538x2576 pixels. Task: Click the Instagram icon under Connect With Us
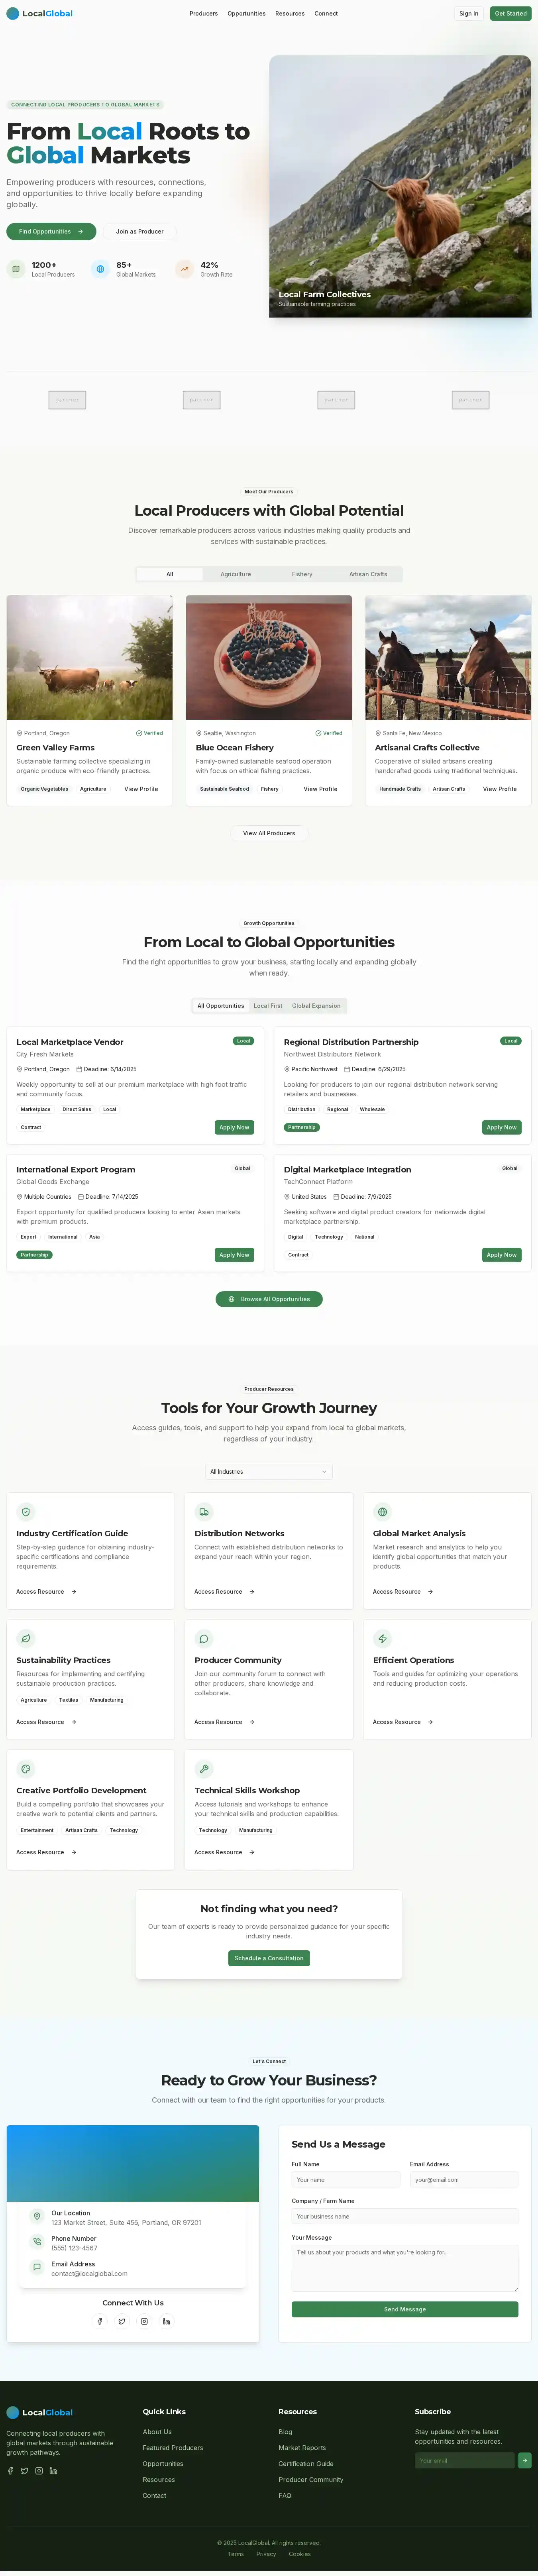[144, 2321]
